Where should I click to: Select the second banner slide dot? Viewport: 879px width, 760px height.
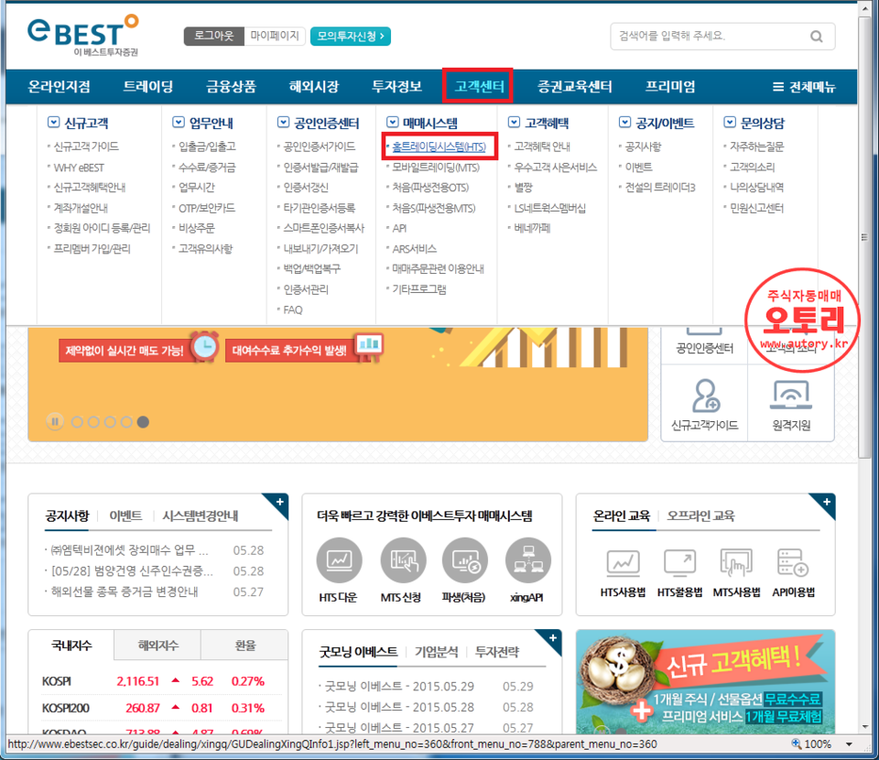click(x=93, y=422)
